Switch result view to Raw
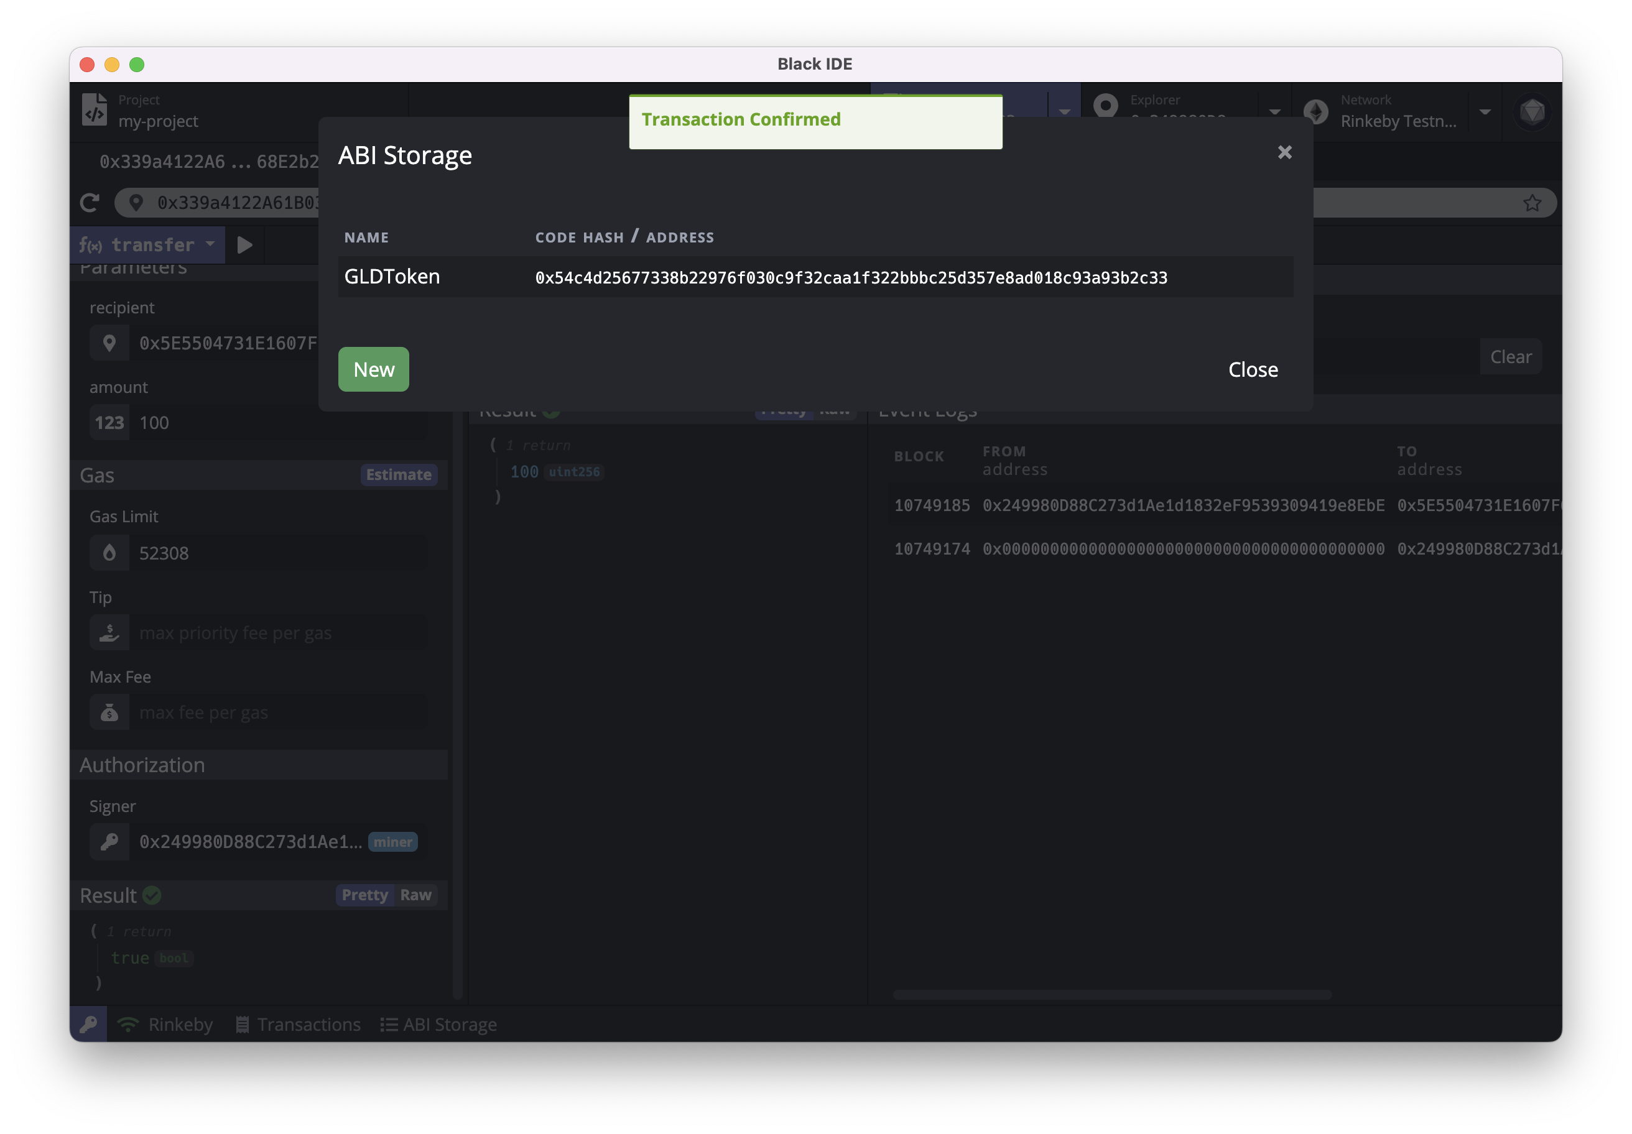 415,895
